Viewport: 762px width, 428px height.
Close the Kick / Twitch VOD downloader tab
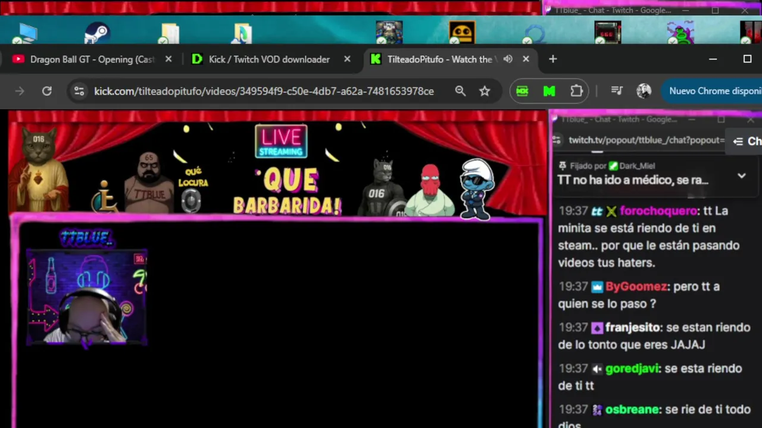(x=347, y=59)
